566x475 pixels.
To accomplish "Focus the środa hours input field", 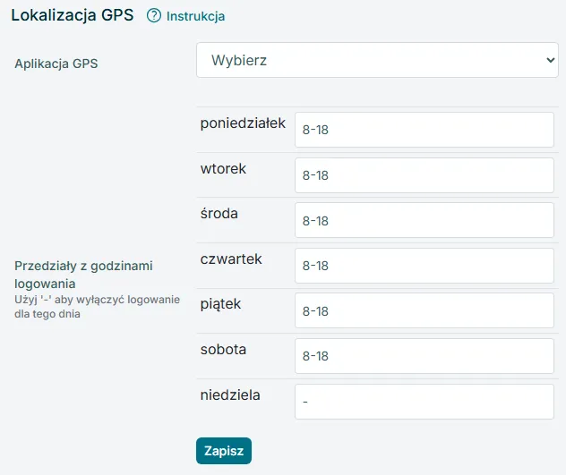I will pyautogui.click(x=424, y=220).
